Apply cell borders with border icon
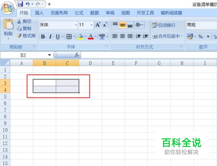Viewport: 217px width, 166px height. pos(69,36)
